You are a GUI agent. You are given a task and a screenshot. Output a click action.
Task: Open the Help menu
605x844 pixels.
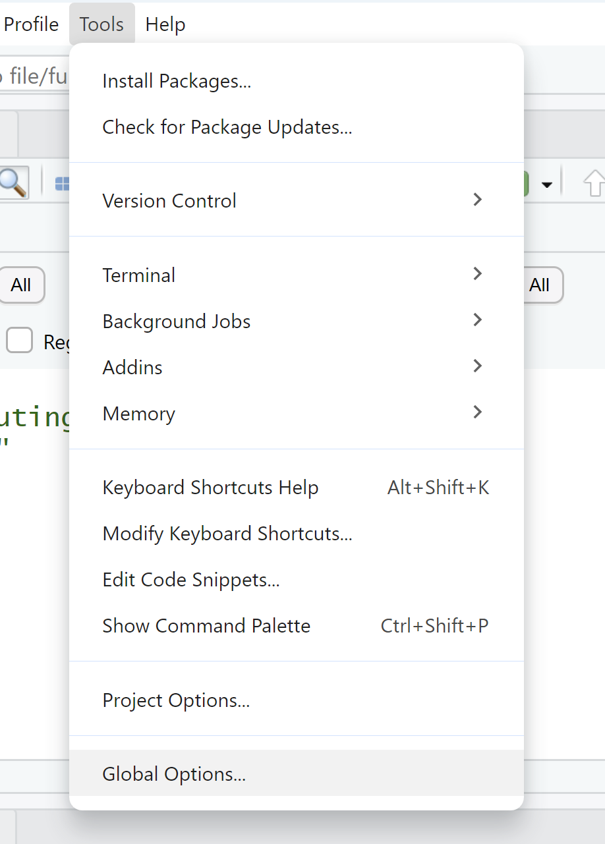[x=165, y=24]
